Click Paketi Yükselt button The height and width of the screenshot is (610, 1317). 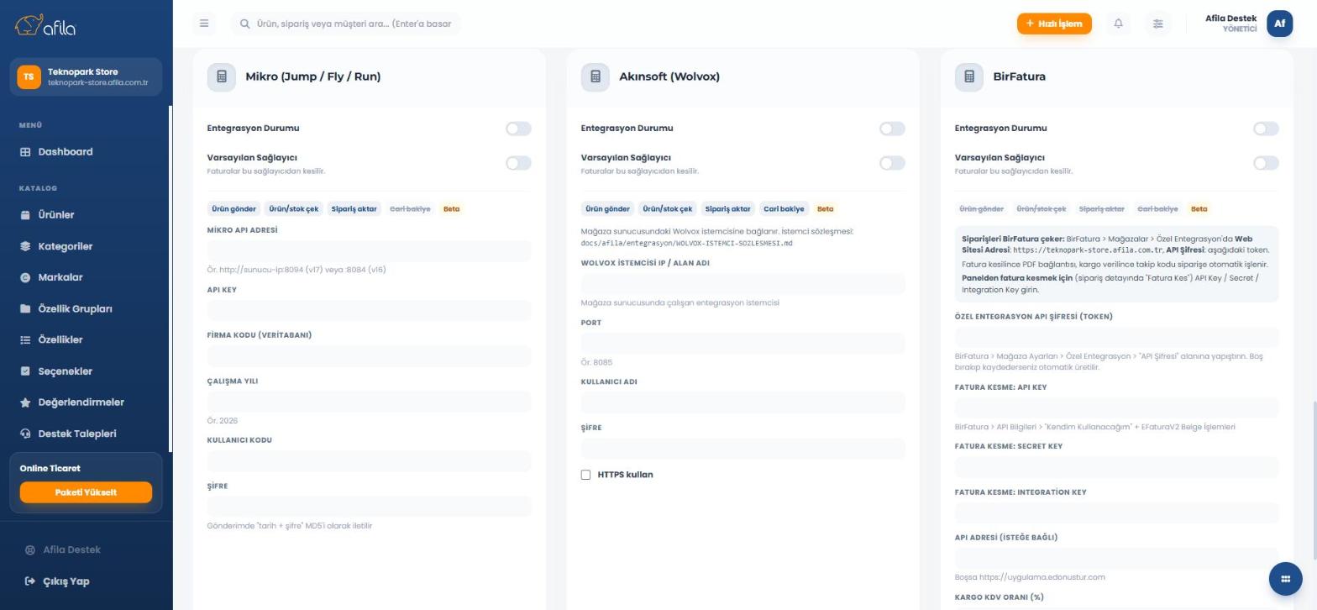(86, 492)
